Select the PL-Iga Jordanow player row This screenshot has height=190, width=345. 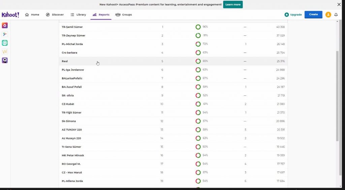[73, 70]
